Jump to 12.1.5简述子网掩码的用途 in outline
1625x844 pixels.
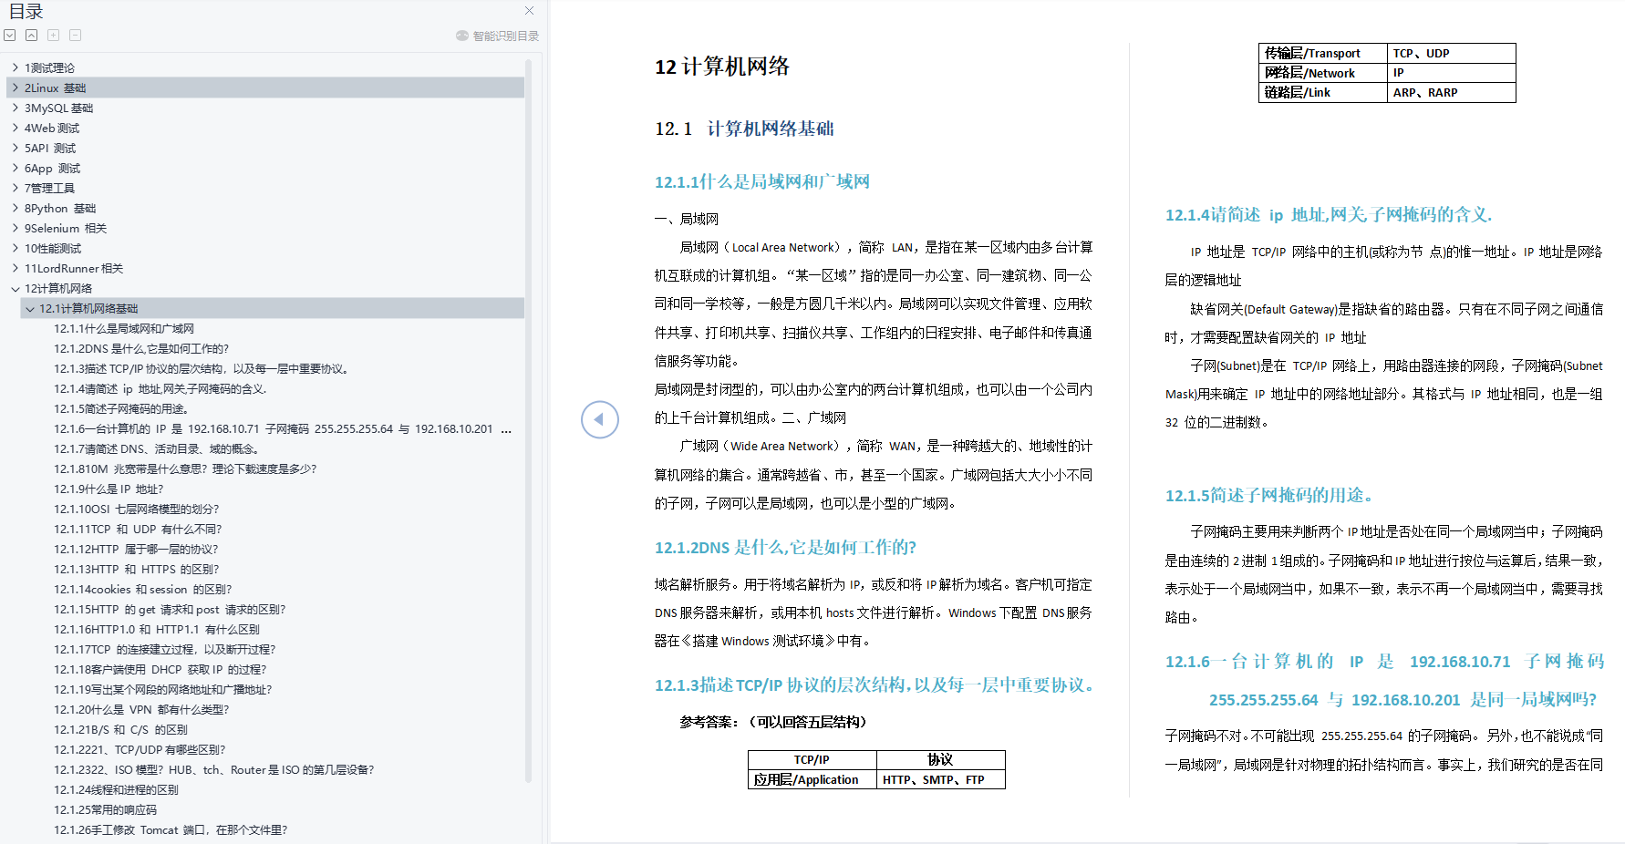pos(121,408)
